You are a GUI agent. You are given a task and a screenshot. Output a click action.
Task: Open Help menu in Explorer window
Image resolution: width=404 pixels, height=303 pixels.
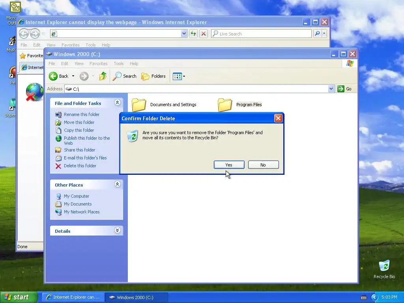[x=134, y=64]
